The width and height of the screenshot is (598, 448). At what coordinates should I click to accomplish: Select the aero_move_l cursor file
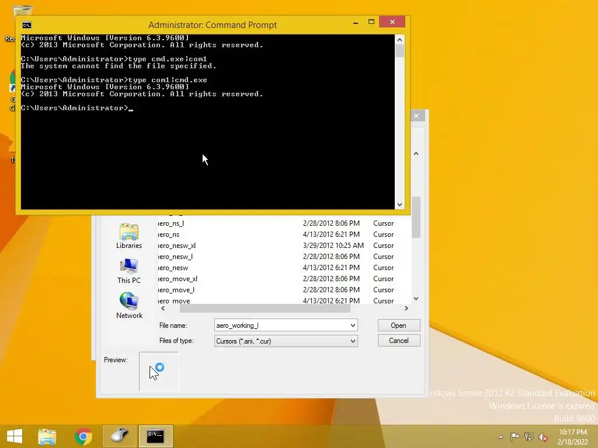click(x=176, y=289)
